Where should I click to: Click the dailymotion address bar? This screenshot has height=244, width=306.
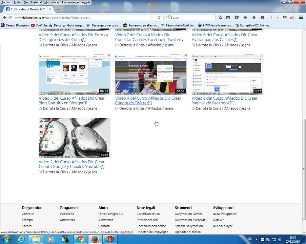82,17
